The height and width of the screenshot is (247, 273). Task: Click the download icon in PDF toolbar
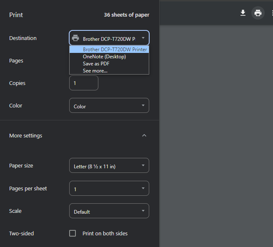tap(243, 13)
